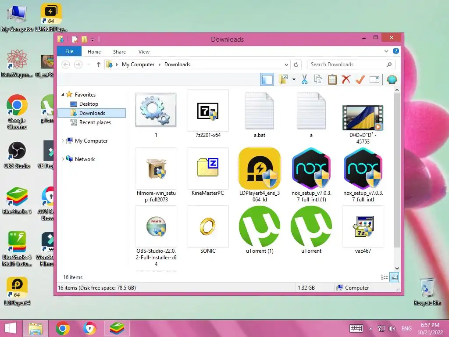Collapse the Favorites tree group
The width and height of the screenshot is (449, 337).
pyautogui.click(x=63, y=94)
